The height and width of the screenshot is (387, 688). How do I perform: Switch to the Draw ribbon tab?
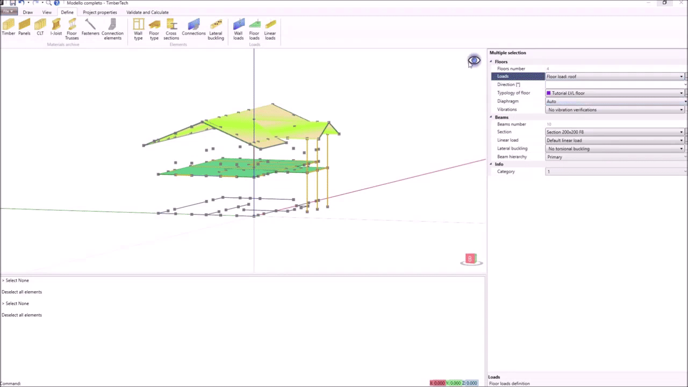coord(27,12)
